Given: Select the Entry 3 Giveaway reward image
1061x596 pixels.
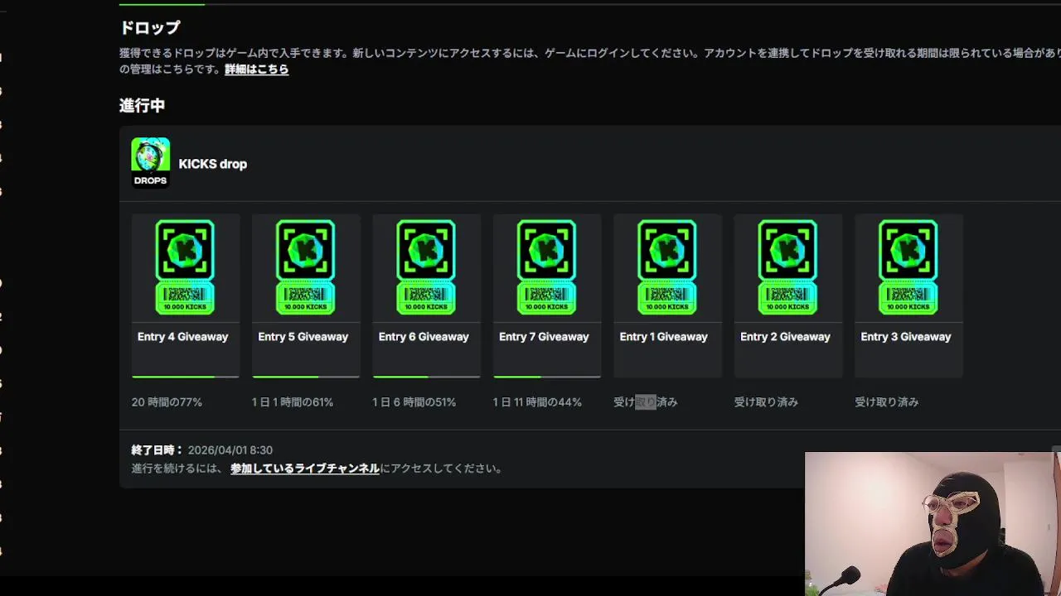Looking at the screenshot, I should (x=908, y=267).
